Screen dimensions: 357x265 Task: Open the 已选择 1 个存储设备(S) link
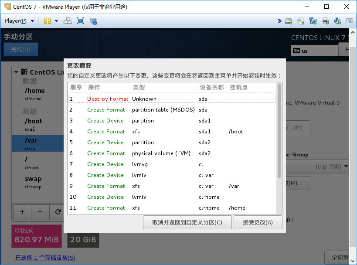[x=45, y=258]
